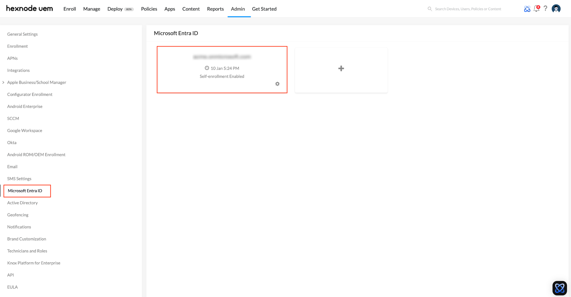Click the Self-enrollment Enabled status text
571x297 pixels.
click(x=222, y=76)
